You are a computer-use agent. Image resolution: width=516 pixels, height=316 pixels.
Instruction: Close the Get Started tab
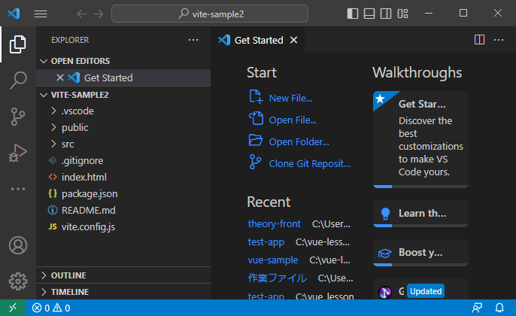pyautogui.click(x=293, y=40)
